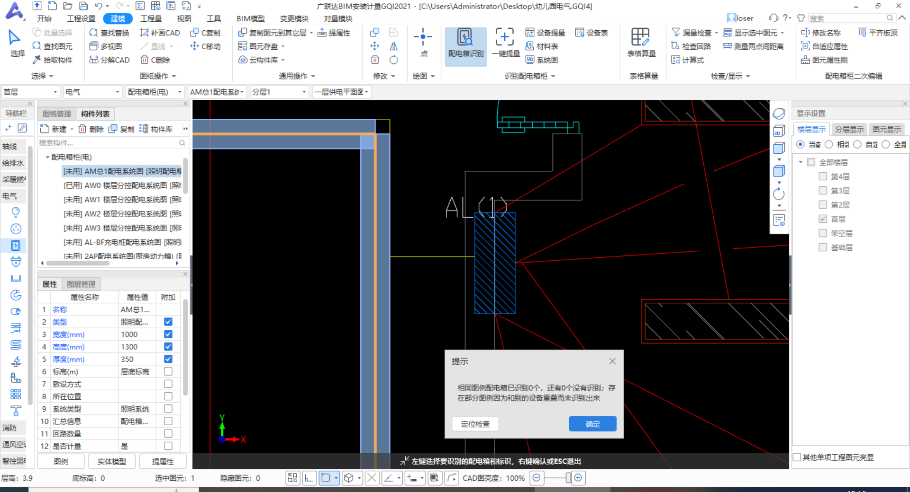Open 设备提量 in ribbon
The height and width of the screenshot is (492, 910).
[545, 33]
